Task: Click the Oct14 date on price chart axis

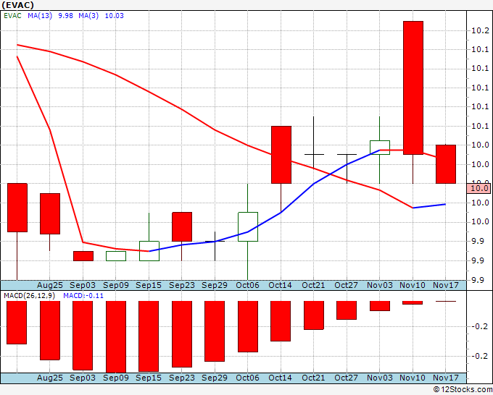Action: (280, 285)
